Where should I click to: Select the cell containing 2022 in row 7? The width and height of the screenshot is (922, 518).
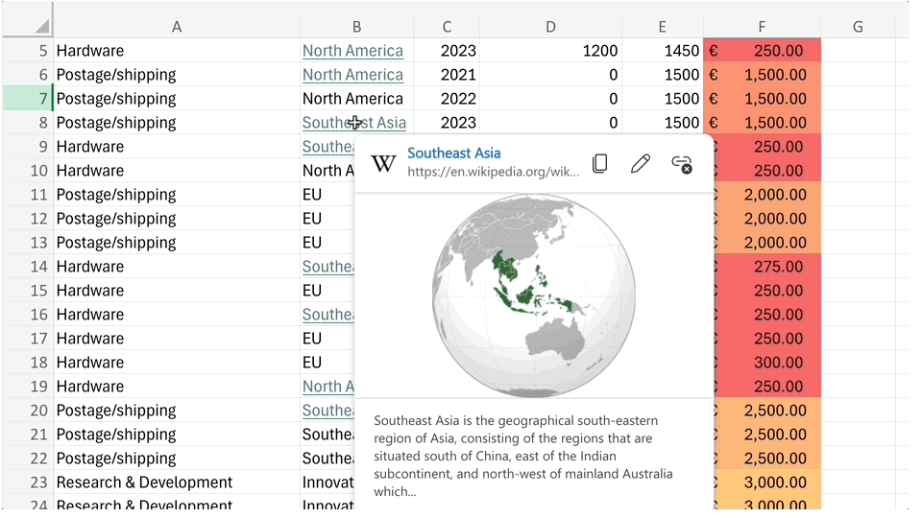447,99
